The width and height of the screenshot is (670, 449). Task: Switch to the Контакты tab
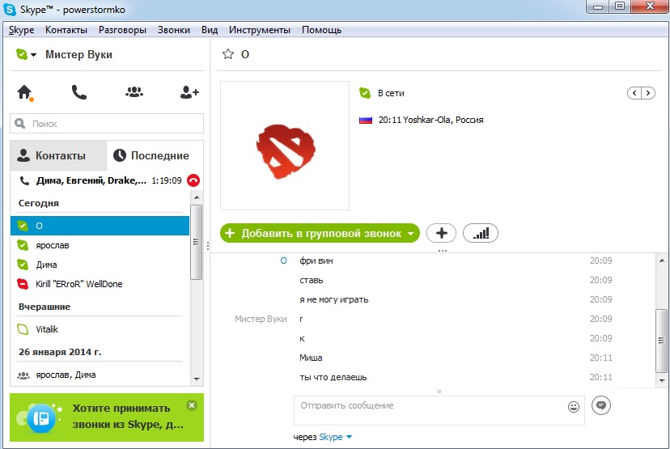pos(58,155)
